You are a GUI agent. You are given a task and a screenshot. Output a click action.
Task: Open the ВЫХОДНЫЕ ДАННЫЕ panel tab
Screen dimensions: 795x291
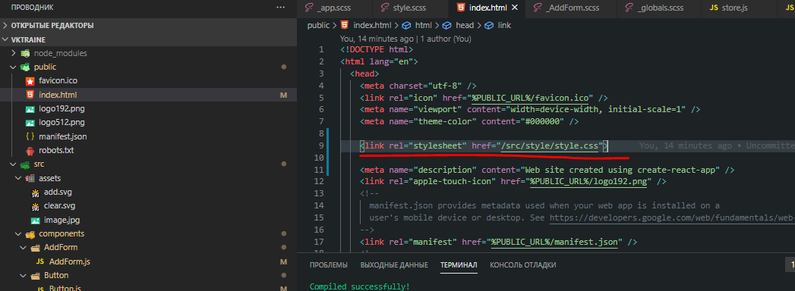(x=394, y=264)
